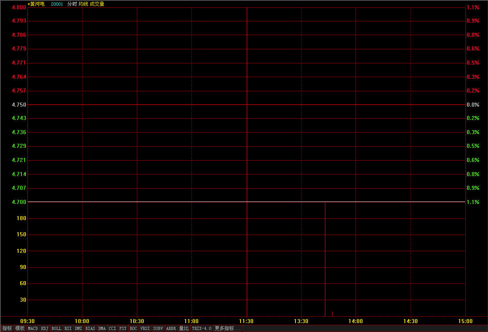Switch to the DMA indicator tab
The image size is (488, 332).
[102, 328]
